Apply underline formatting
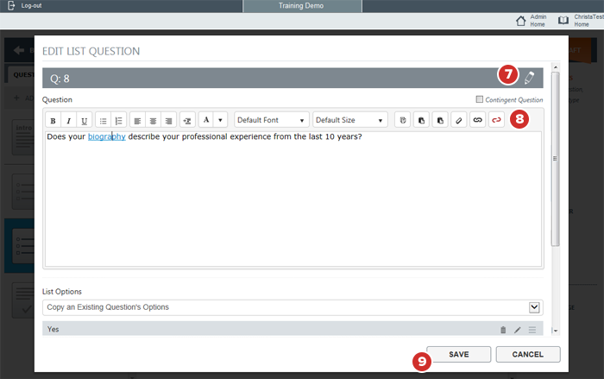Screen dimensions: 604x379 click(x=84, y=120)
